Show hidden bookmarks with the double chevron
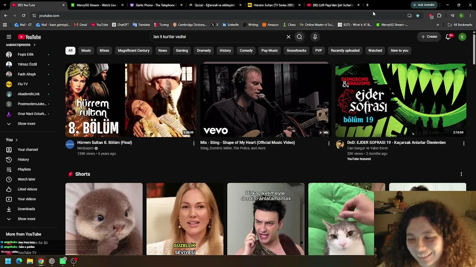476x267 pixels. tap(438, 25)
